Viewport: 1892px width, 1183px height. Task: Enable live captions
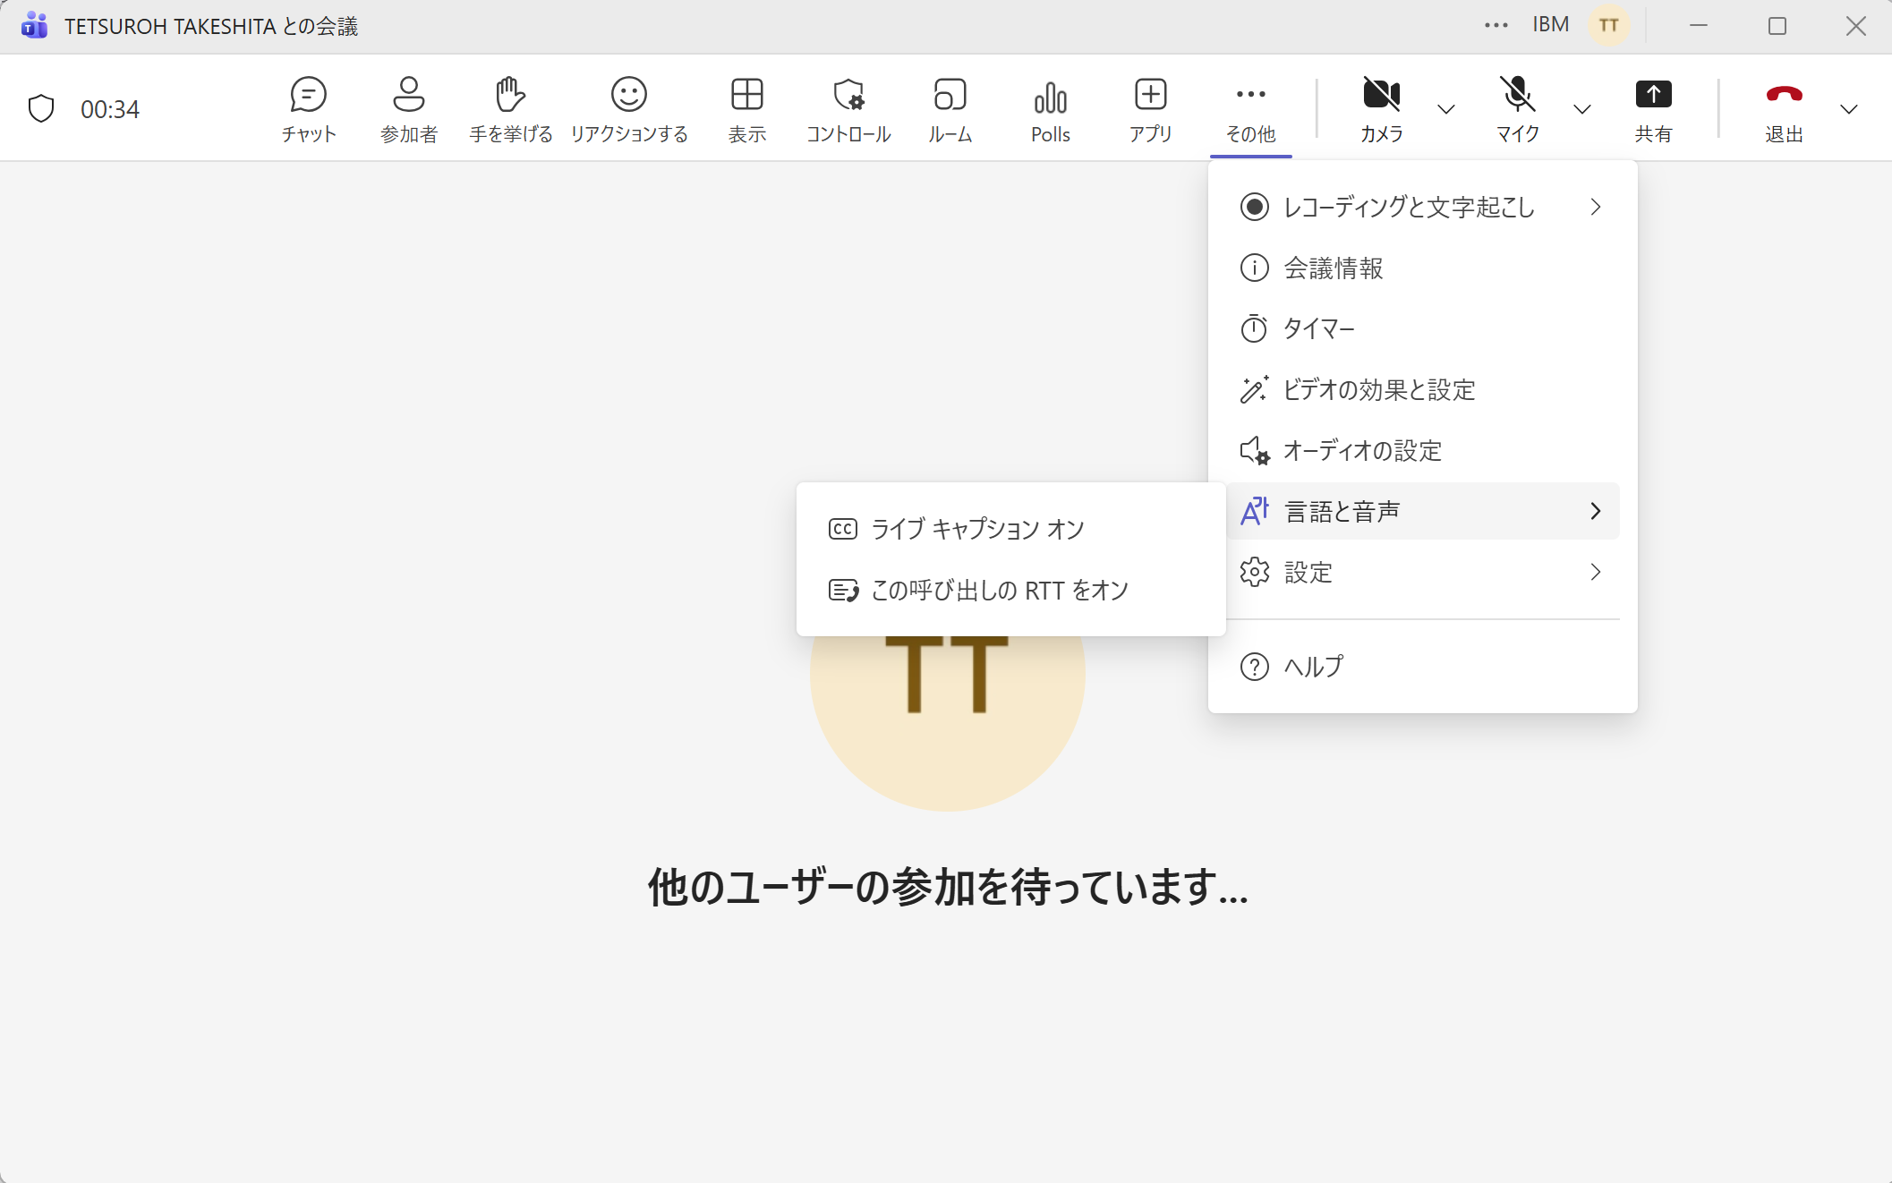pyautogui.click(x=976, y=528)
